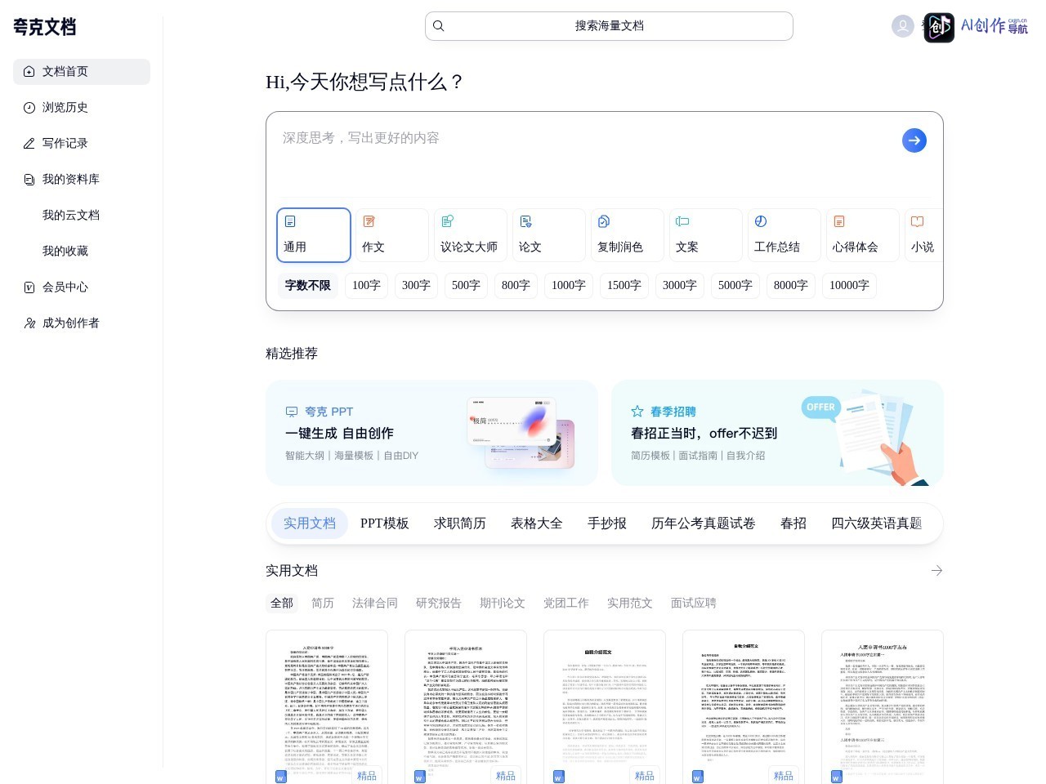Click the 通用 document icon
The width and height of the screenshot is (1046, 784).
tap(290, 221)
